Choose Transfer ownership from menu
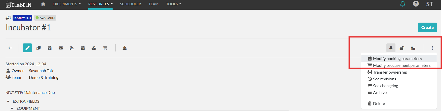Viewport: 442px width, 111px height. 390,72
